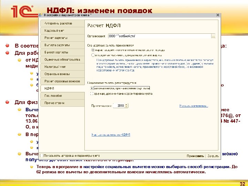Open the Гос. пособия tab

tap(62, 96)
